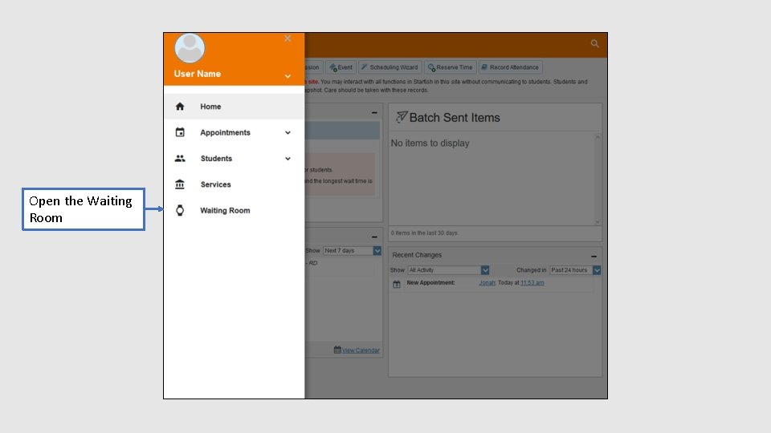The height and width of the screenshot is (433, 771).
Task: Close the side navigation menu
Action: pyautogui.click(x=288, y=38)
